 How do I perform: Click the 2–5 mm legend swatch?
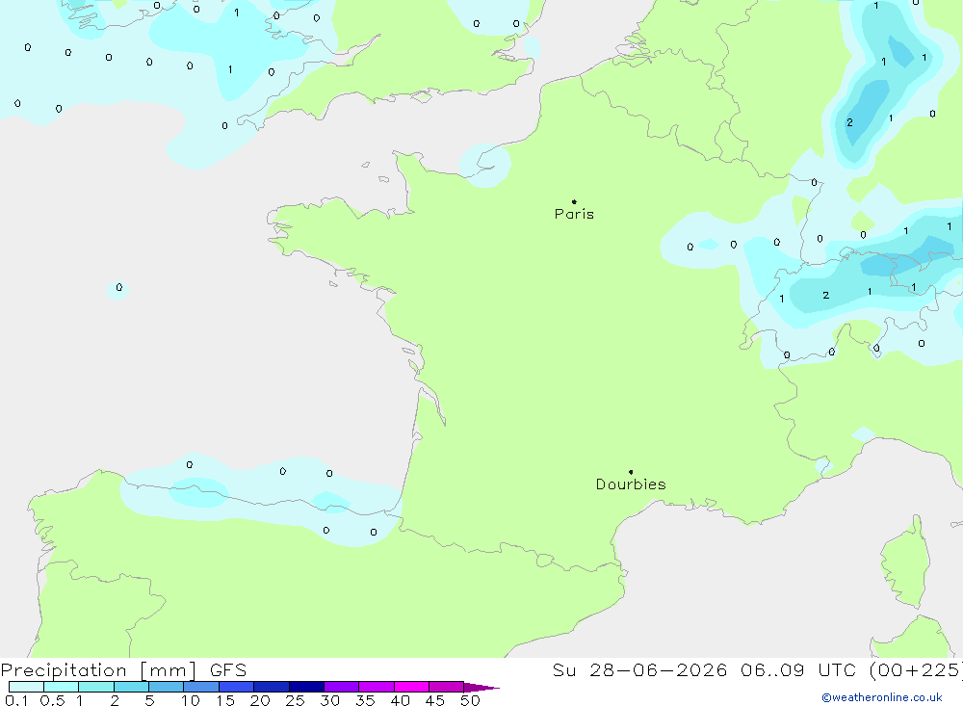[131, 687]
